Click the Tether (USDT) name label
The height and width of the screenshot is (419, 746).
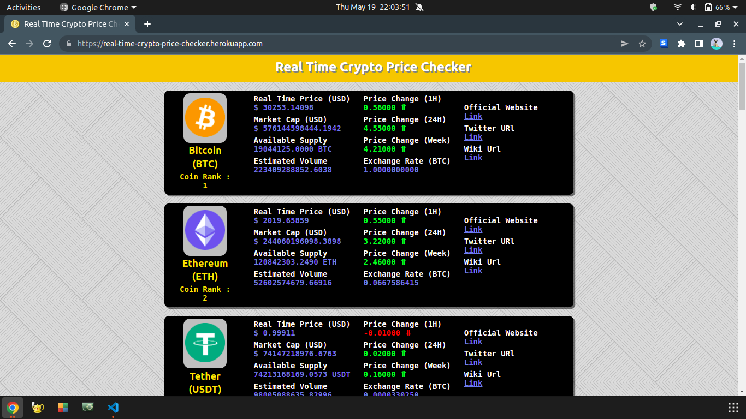[205, 382]
